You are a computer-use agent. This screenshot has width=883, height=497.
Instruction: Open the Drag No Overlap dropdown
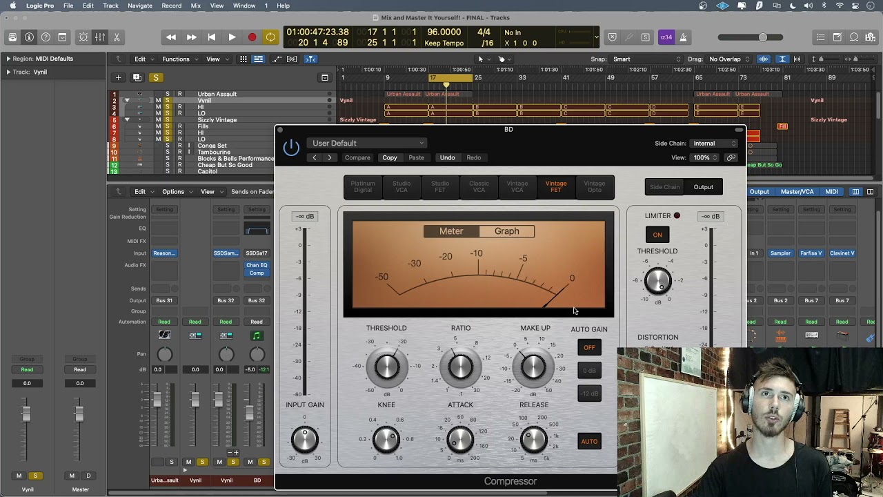coord(728,59)
